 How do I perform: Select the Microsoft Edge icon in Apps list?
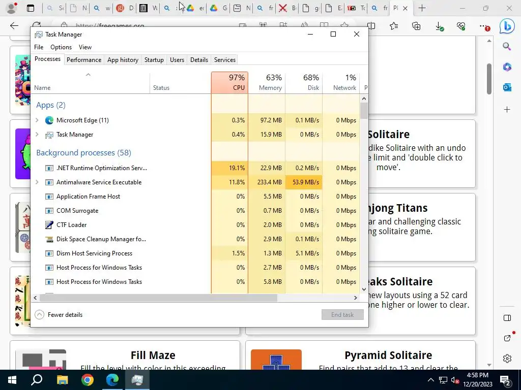(x=49, y=120)
